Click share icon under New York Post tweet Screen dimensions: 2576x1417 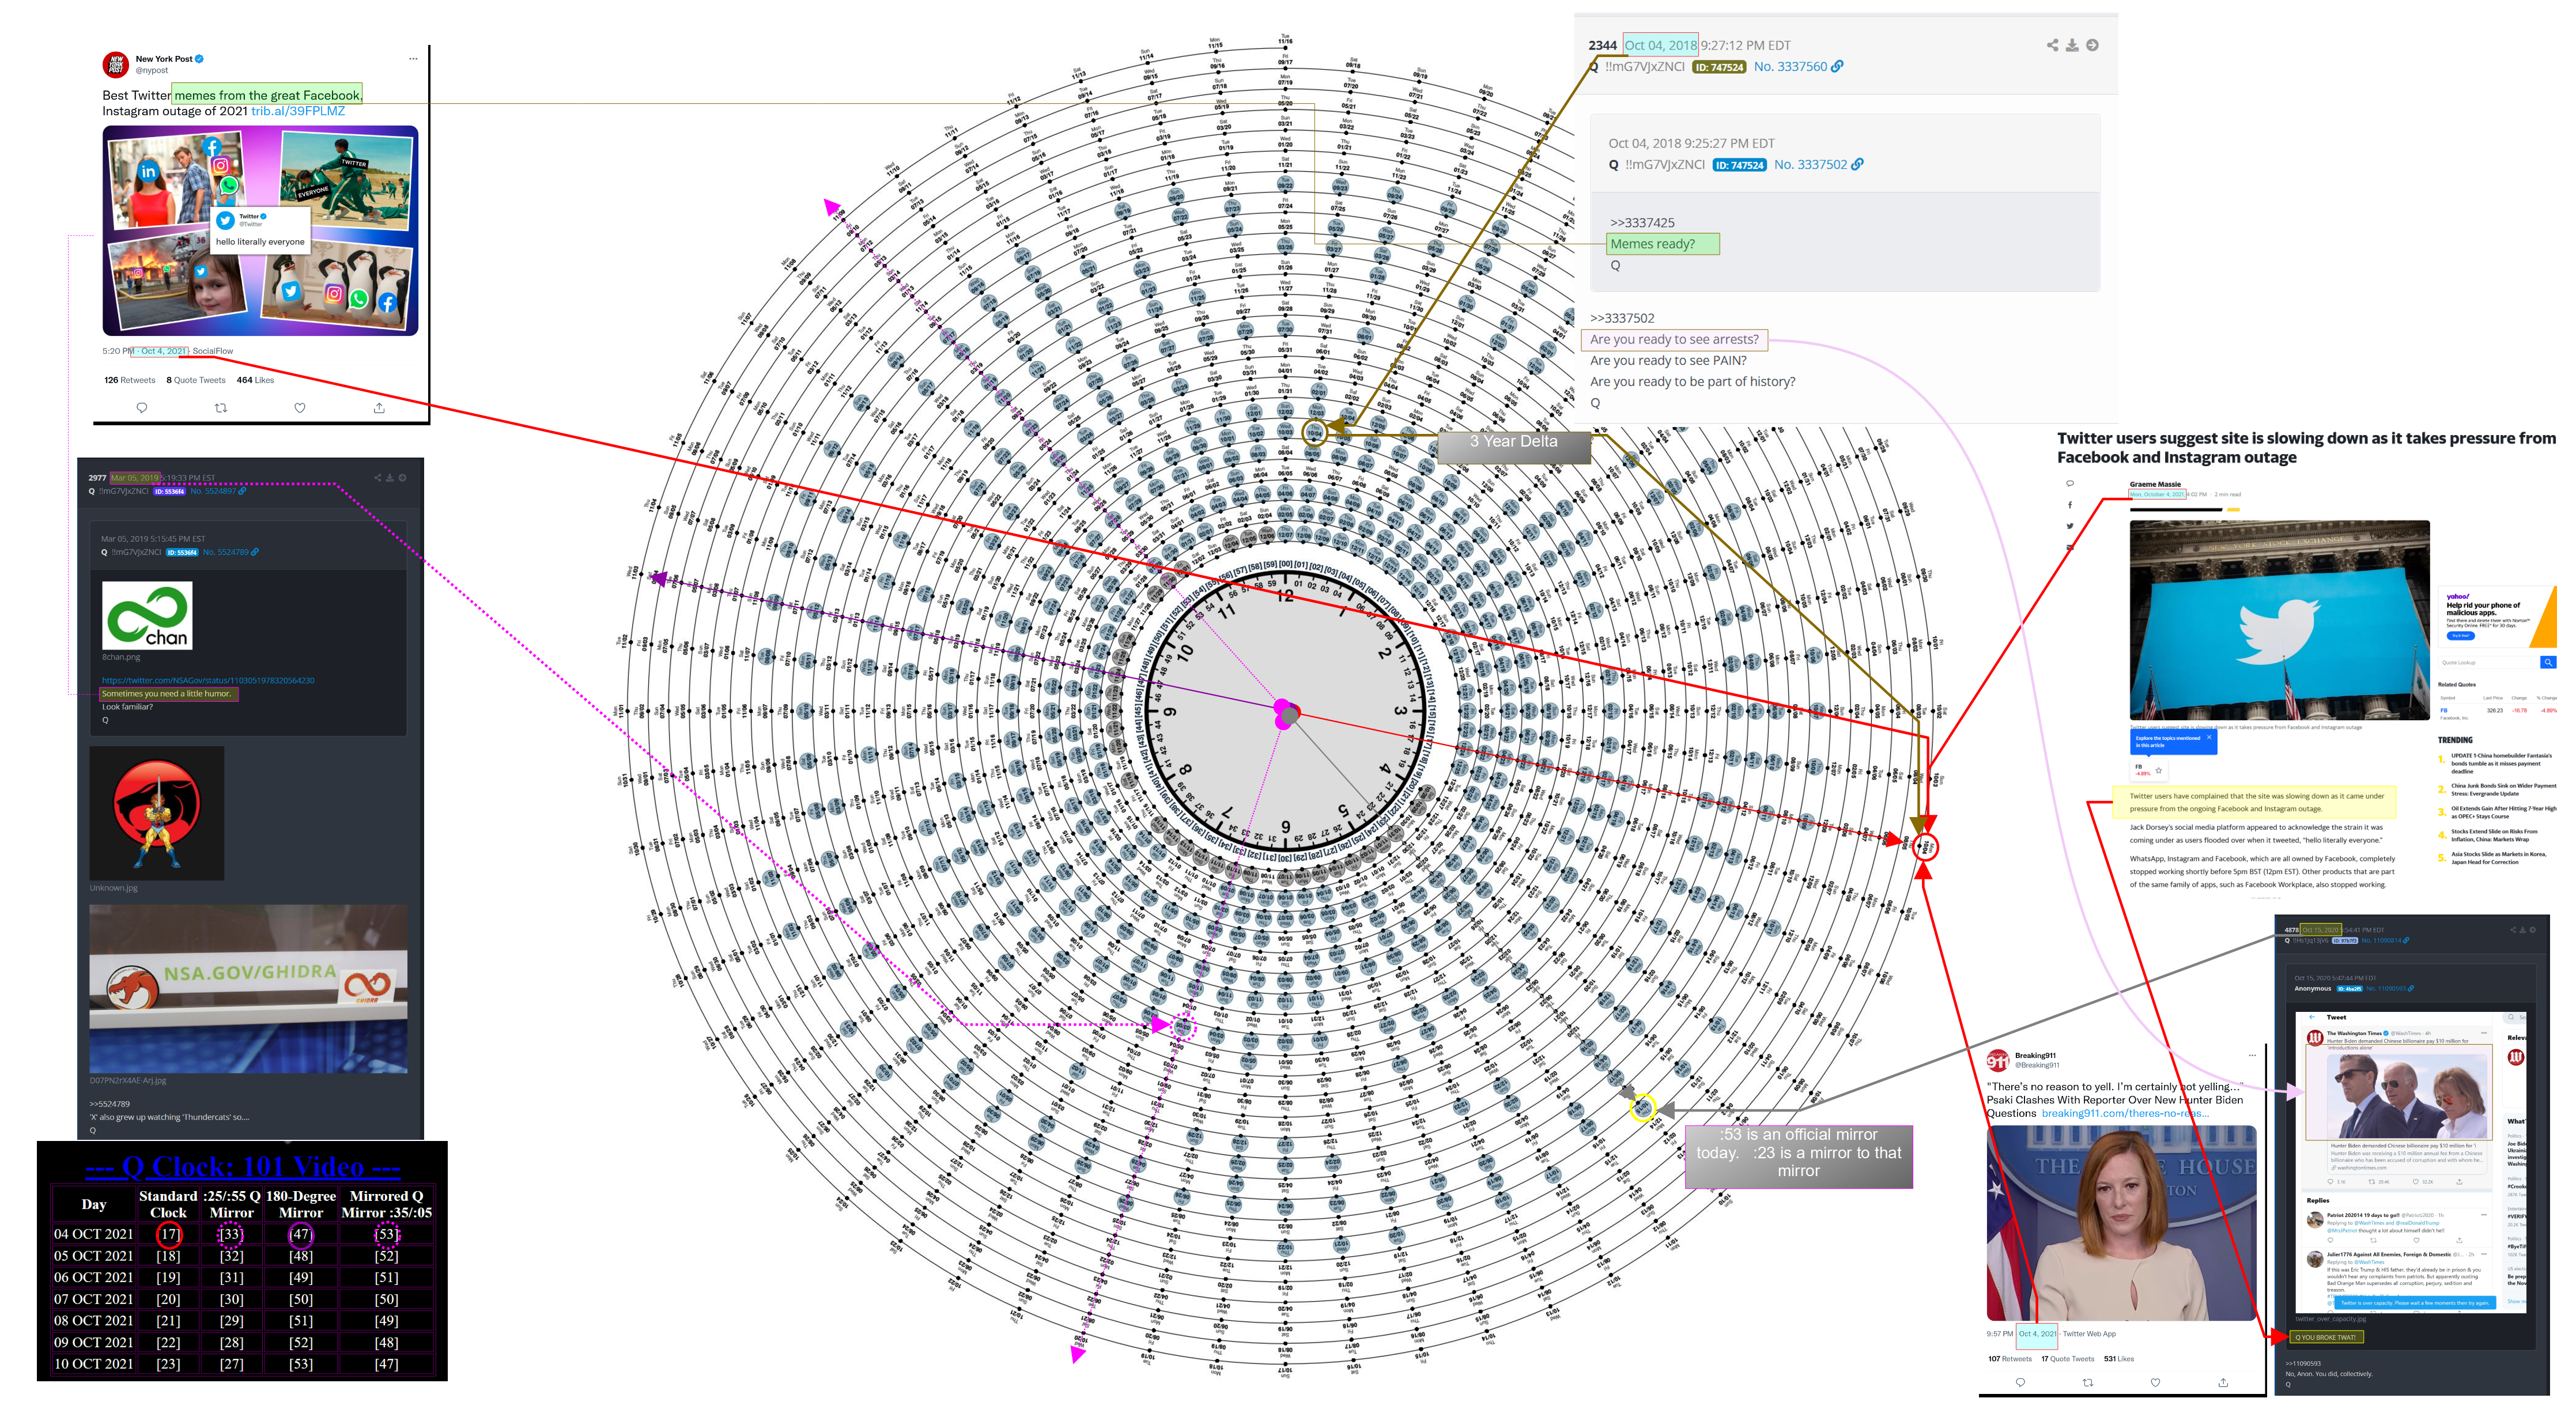(379, 408)
